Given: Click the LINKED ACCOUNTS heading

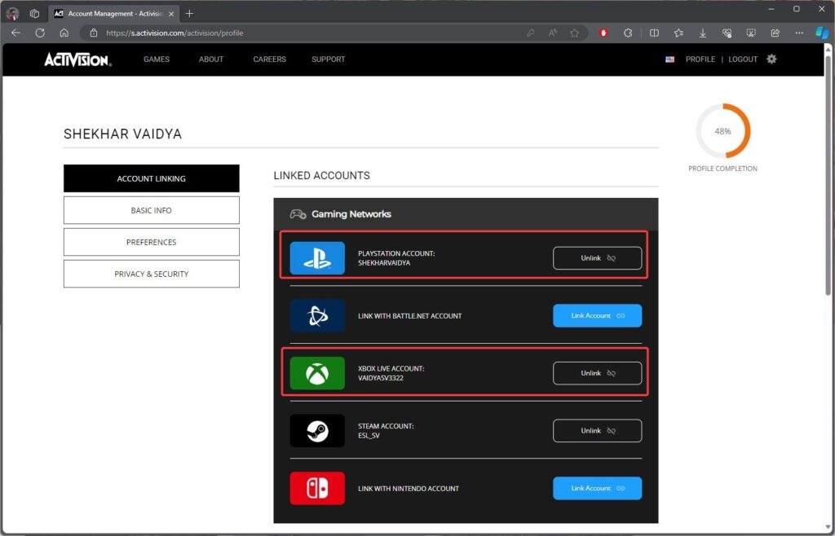Looking at the screenshot, I should (321, 175).
